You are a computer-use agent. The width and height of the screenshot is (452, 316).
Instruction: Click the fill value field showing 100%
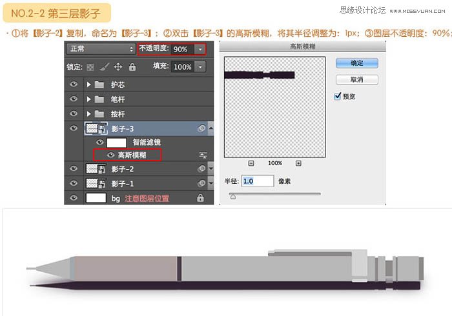(x=183, y=67)
